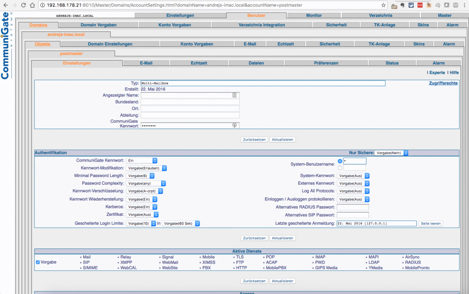The height and width of the screenshot is (294, 469).
Task: Open the Vorgabe(60 Sek) dropdown
Action: (181, 223)
